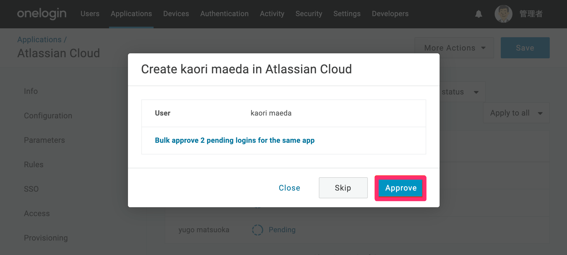This screenshot has height=255, width=567.
Task: Click the dialog title Create kaori maeda
Action: pyautogui.click(x=246, y=69)
